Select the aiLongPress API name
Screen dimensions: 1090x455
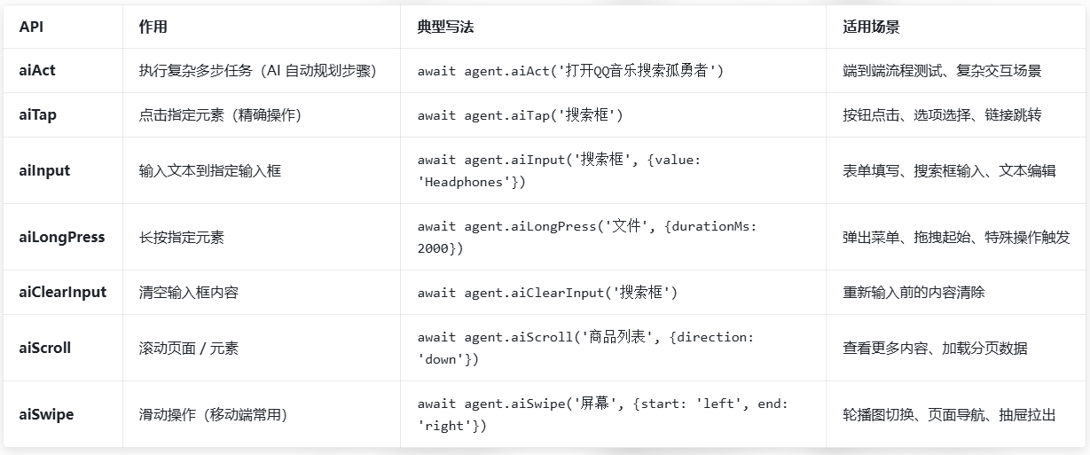62,237
